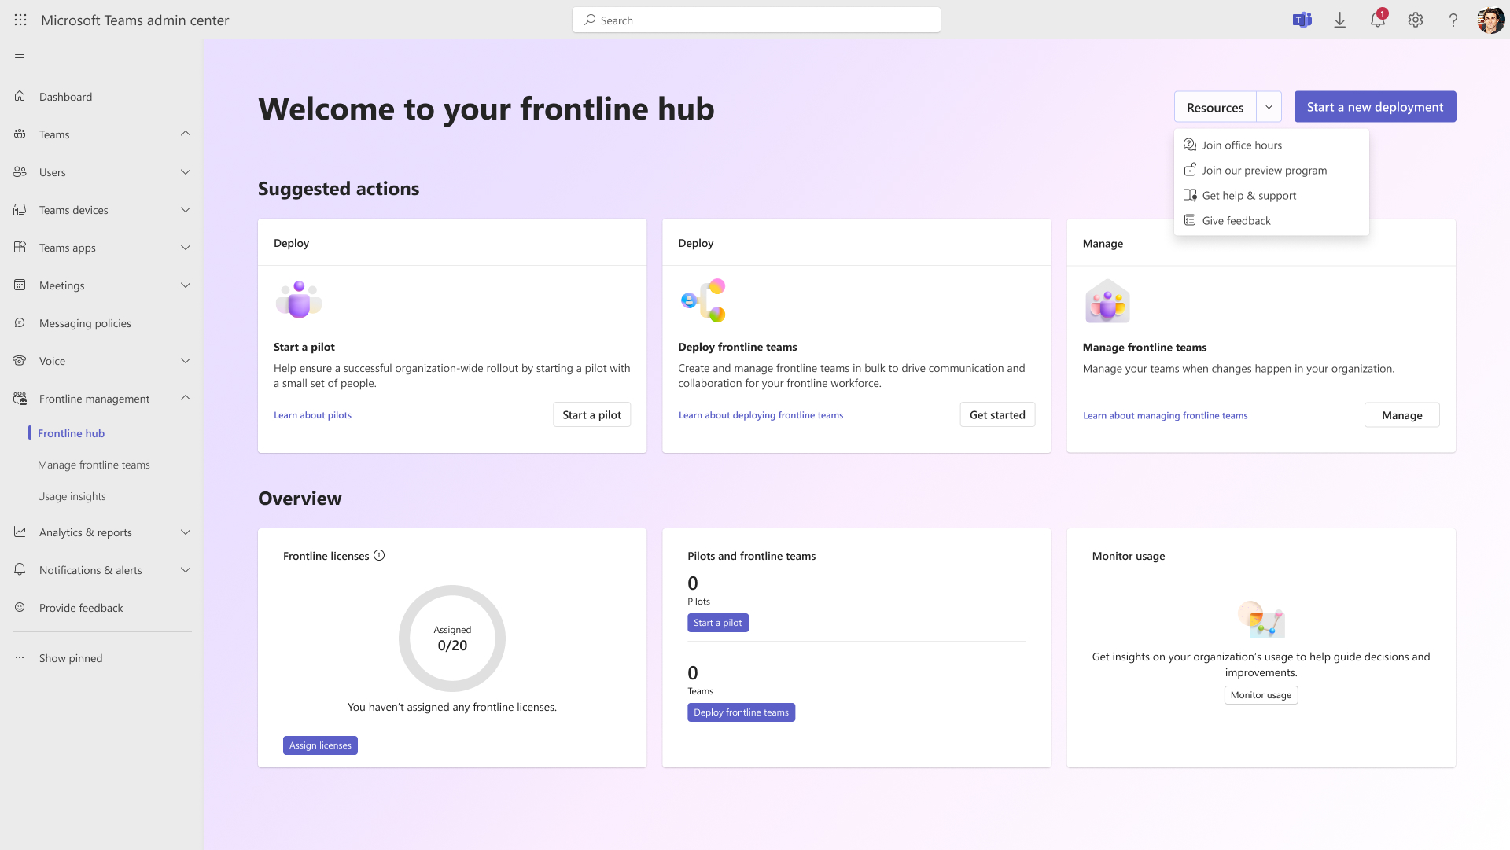The image size is (1510, 850).
Task: Select Give feedback from the menu
Action: [1236, 220]
